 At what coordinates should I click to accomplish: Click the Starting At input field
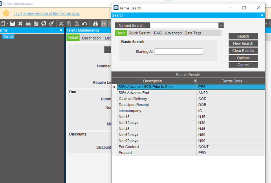[x=179, y=52]
